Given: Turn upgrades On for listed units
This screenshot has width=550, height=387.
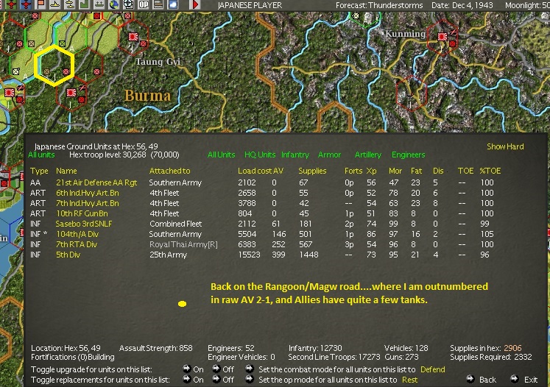Looking at the screenshot, I should point(193,369).
